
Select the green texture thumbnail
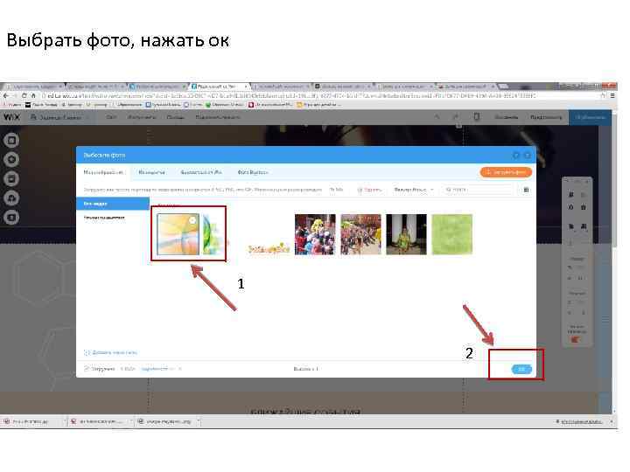tap(452, 234)
